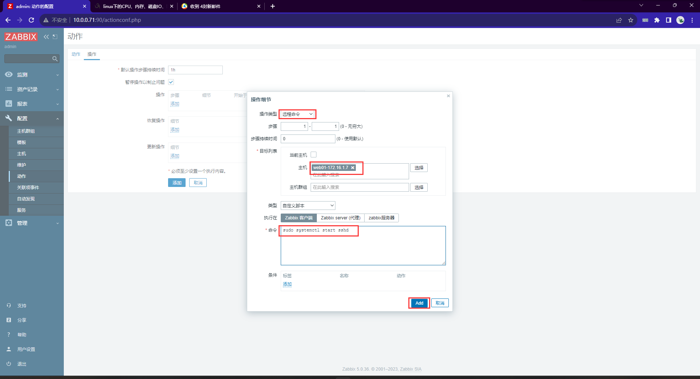Open the custom script type dropdown

click(x=308, y=206)
